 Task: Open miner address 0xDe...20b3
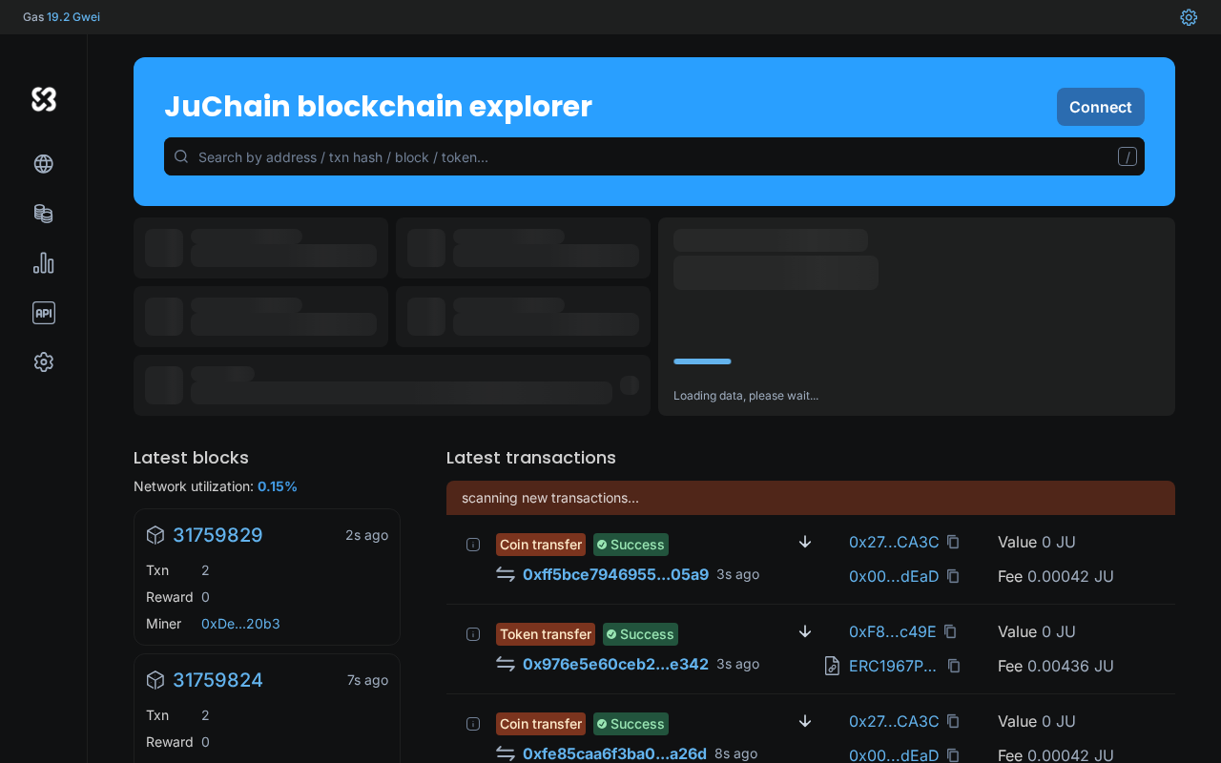(240, 624)
